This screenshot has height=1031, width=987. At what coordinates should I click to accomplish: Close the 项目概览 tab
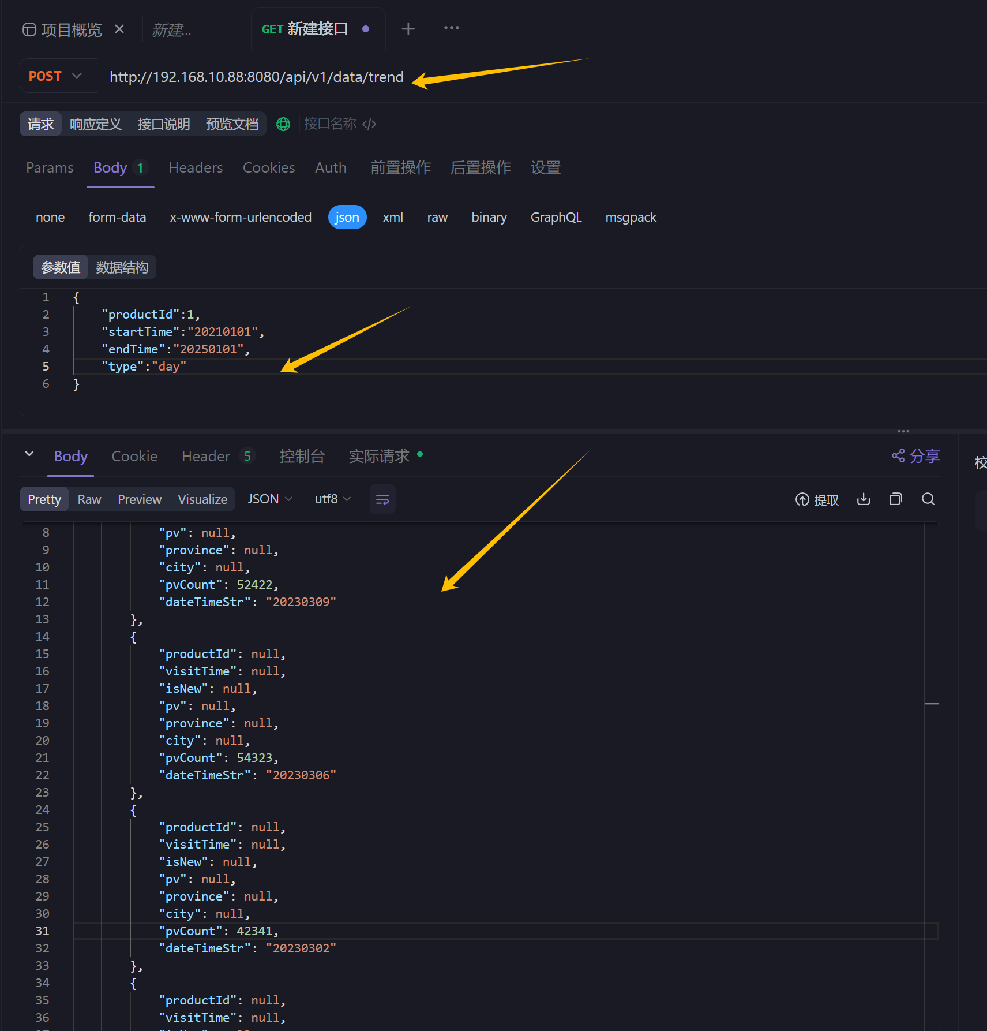119,29
